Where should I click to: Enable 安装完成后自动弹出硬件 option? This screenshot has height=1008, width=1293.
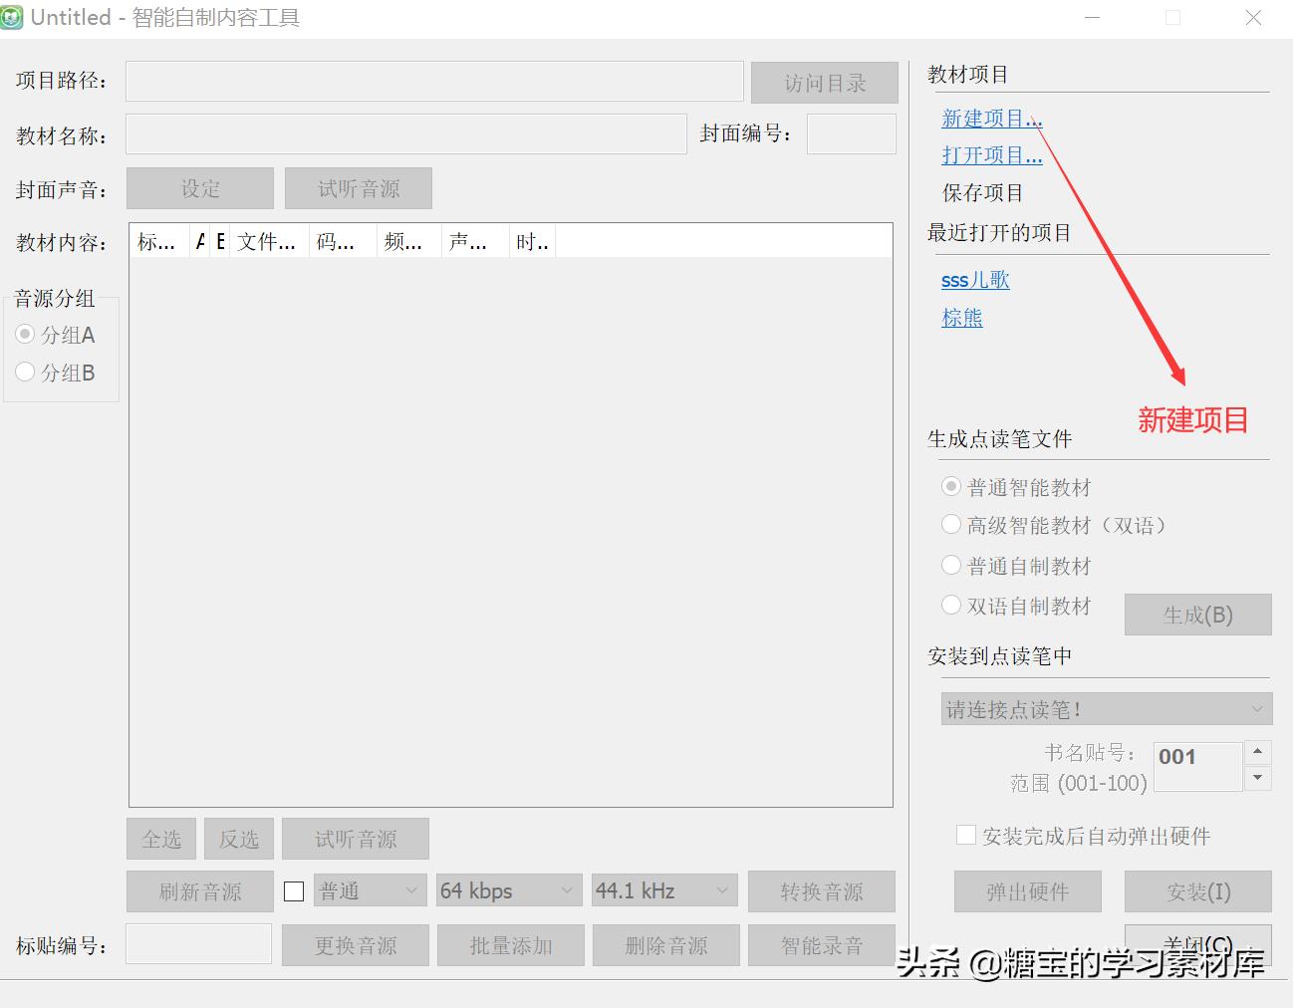point(965,835)
